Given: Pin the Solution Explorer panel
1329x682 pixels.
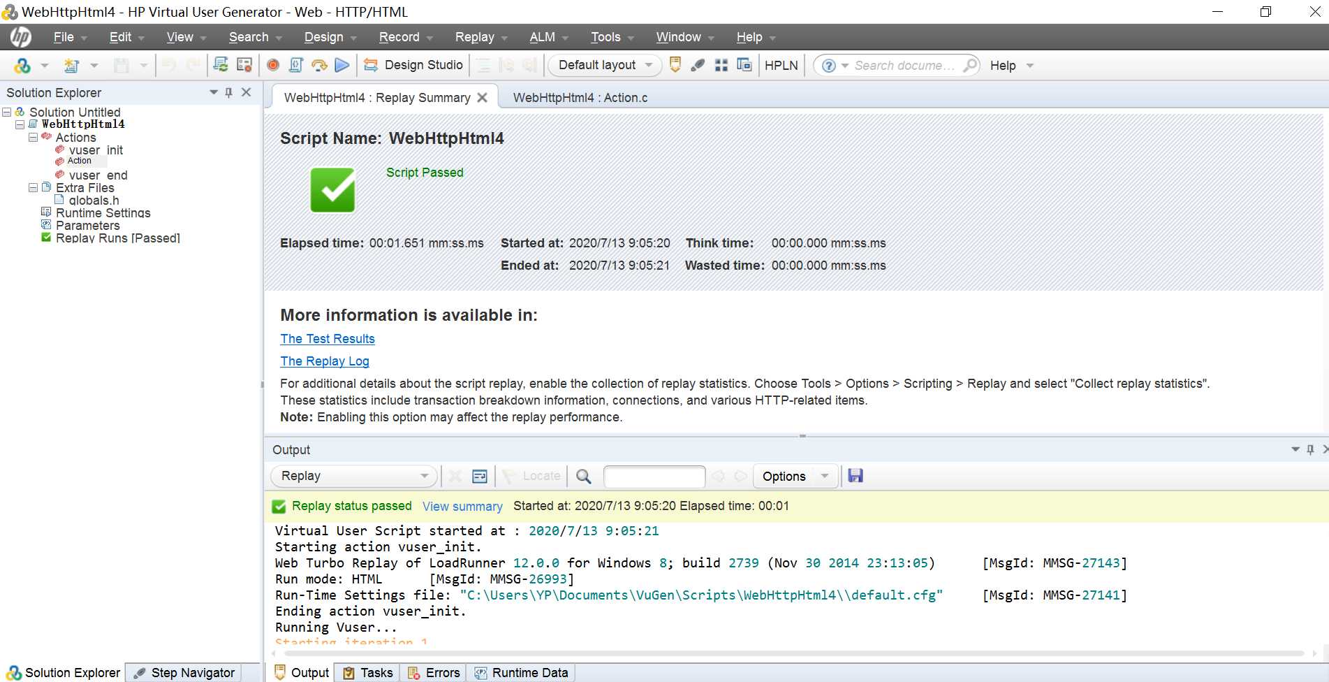Looking at the screenshot, I should [228, 92].
